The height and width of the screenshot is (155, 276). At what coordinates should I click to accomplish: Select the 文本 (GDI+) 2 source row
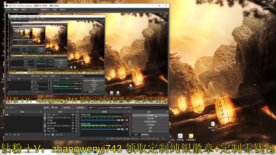(x=60, y=115)
